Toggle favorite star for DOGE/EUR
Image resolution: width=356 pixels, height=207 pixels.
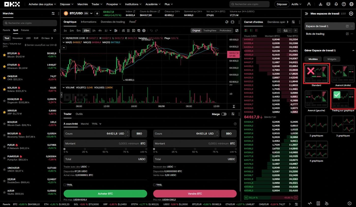4,101
